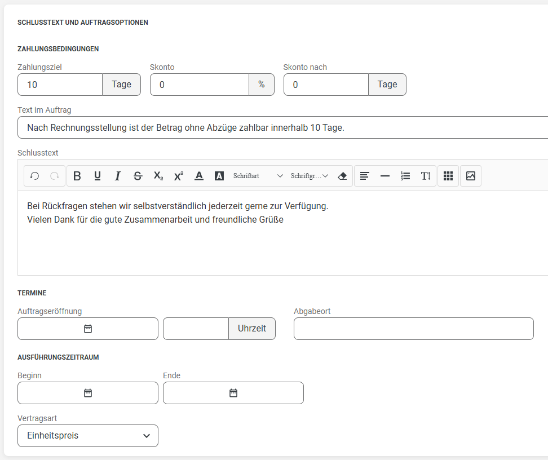Click the Abgabeort input field
The height and width of the screenshot is (460, 548).
click(414, 329)
